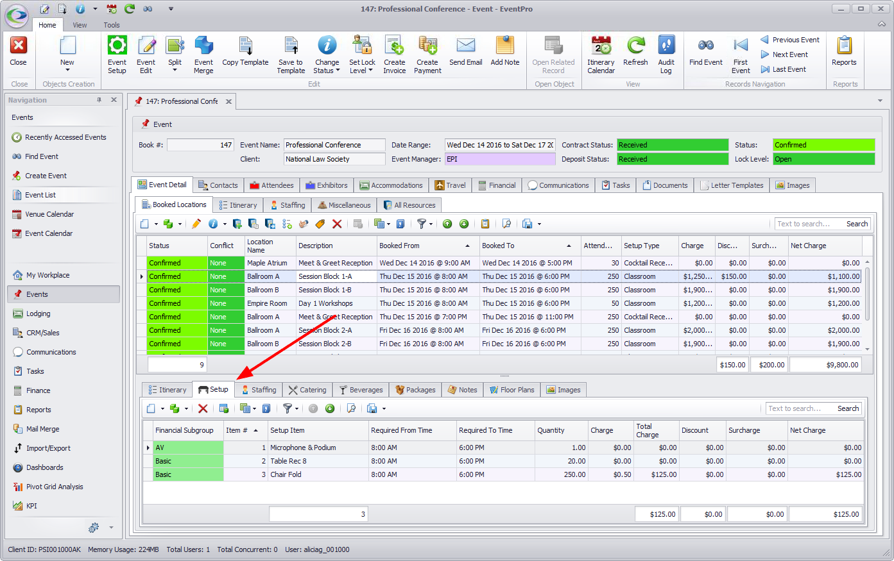The image size is (894, 561).
Task: Open the Floor Plans sub-tab
Action: tap(511, 390)
